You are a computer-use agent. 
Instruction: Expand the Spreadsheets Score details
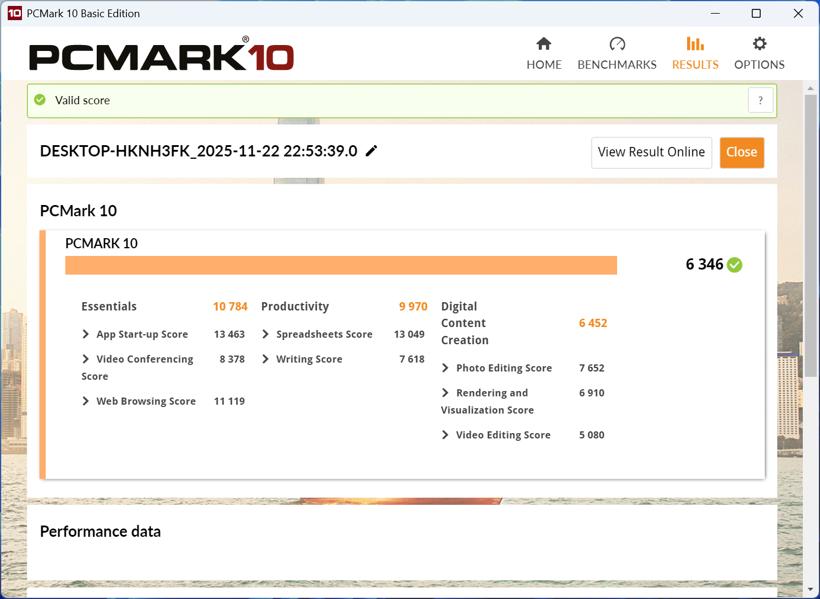pyautogui.click(x=266, y=334)
